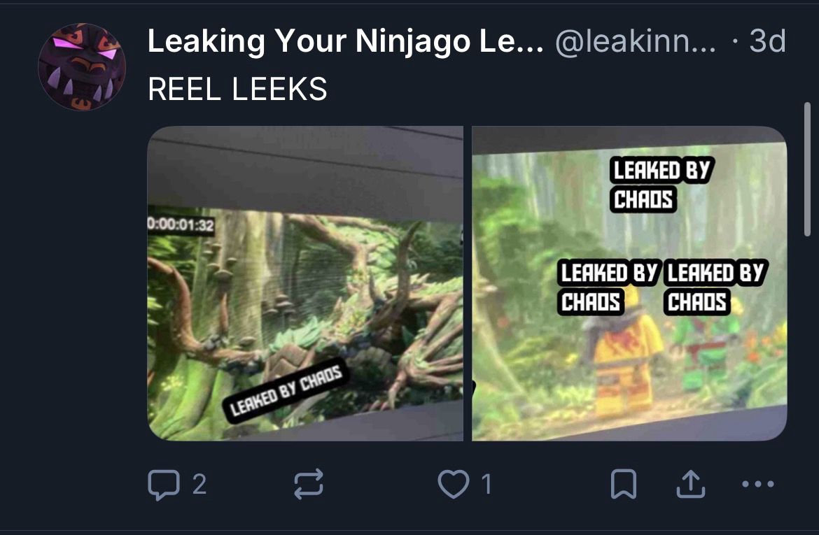This screenshot has height=535, width=819.
Task: Repost this tweet with the retweet icon
Action: (309, 485)
